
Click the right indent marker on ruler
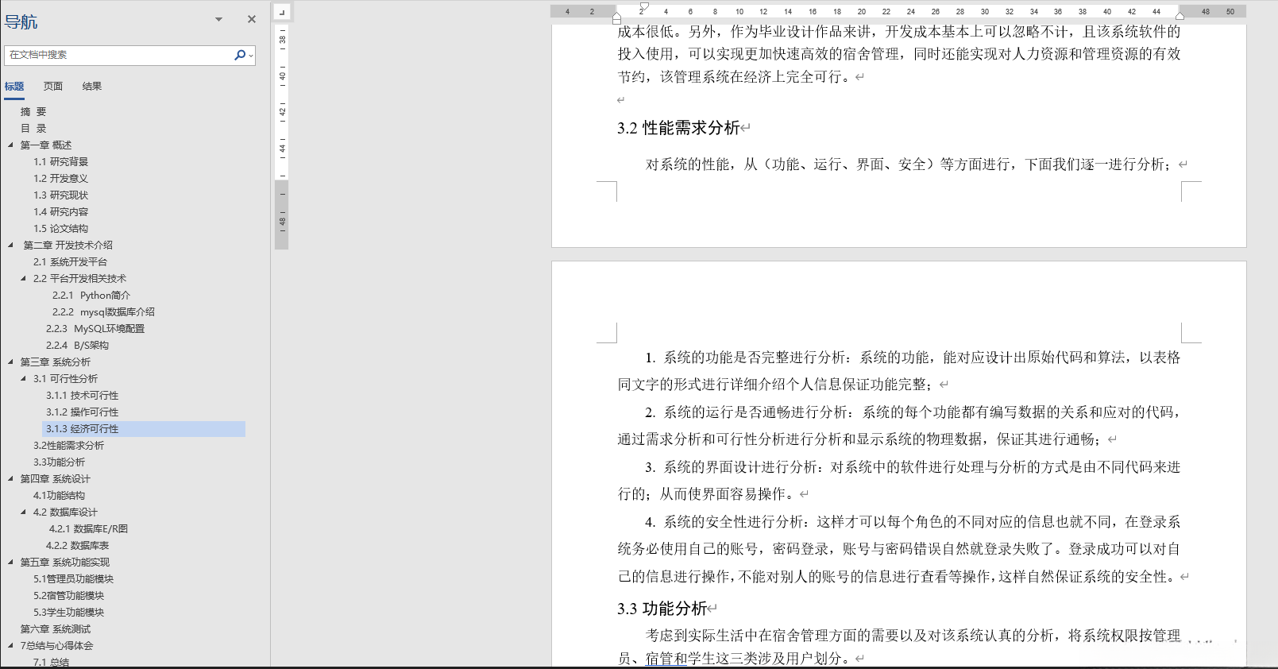[1180, 15]
